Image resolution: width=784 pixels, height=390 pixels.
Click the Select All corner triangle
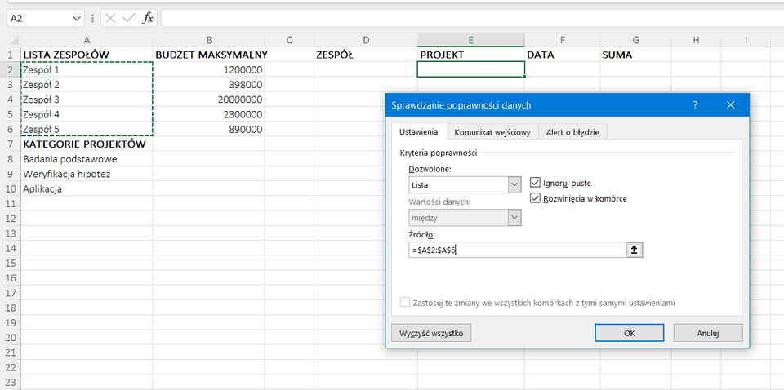point(11,40)
